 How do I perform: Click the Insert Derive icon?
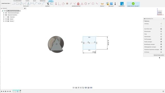pos(108,4)
